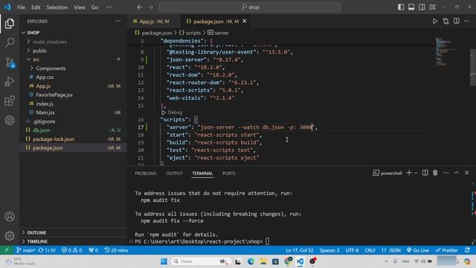This screenshot has height=268, width=476.
Task: Click the Open Changes icon in editor toolbar
Action: [446, 22]
